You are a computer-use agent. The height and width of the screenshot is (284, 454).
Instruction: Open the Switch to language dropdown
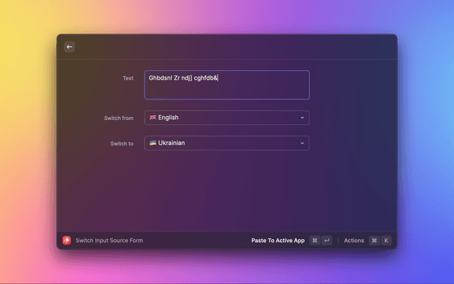pyautogui.click(x=226, y=143)
